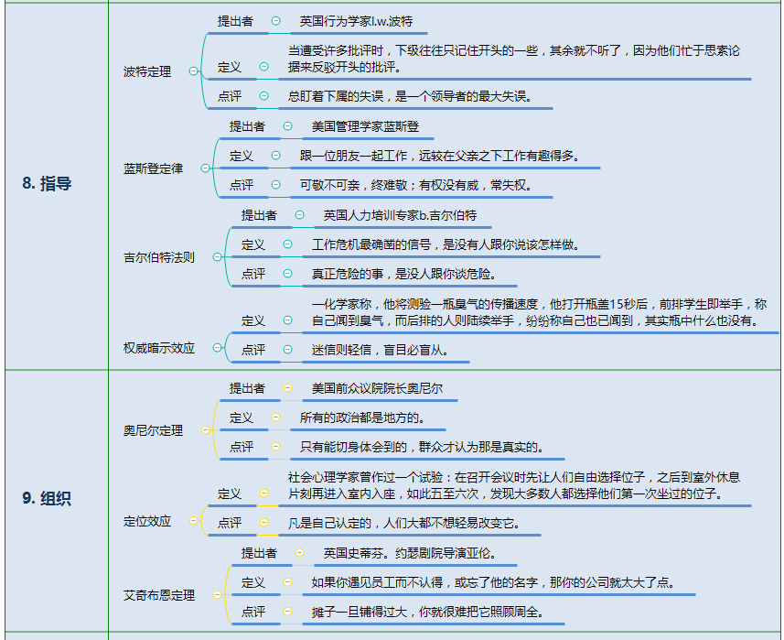The image size is (784, 640).
Task: Select the 蓝斯登定律 topic node
Action: (153, 168)
